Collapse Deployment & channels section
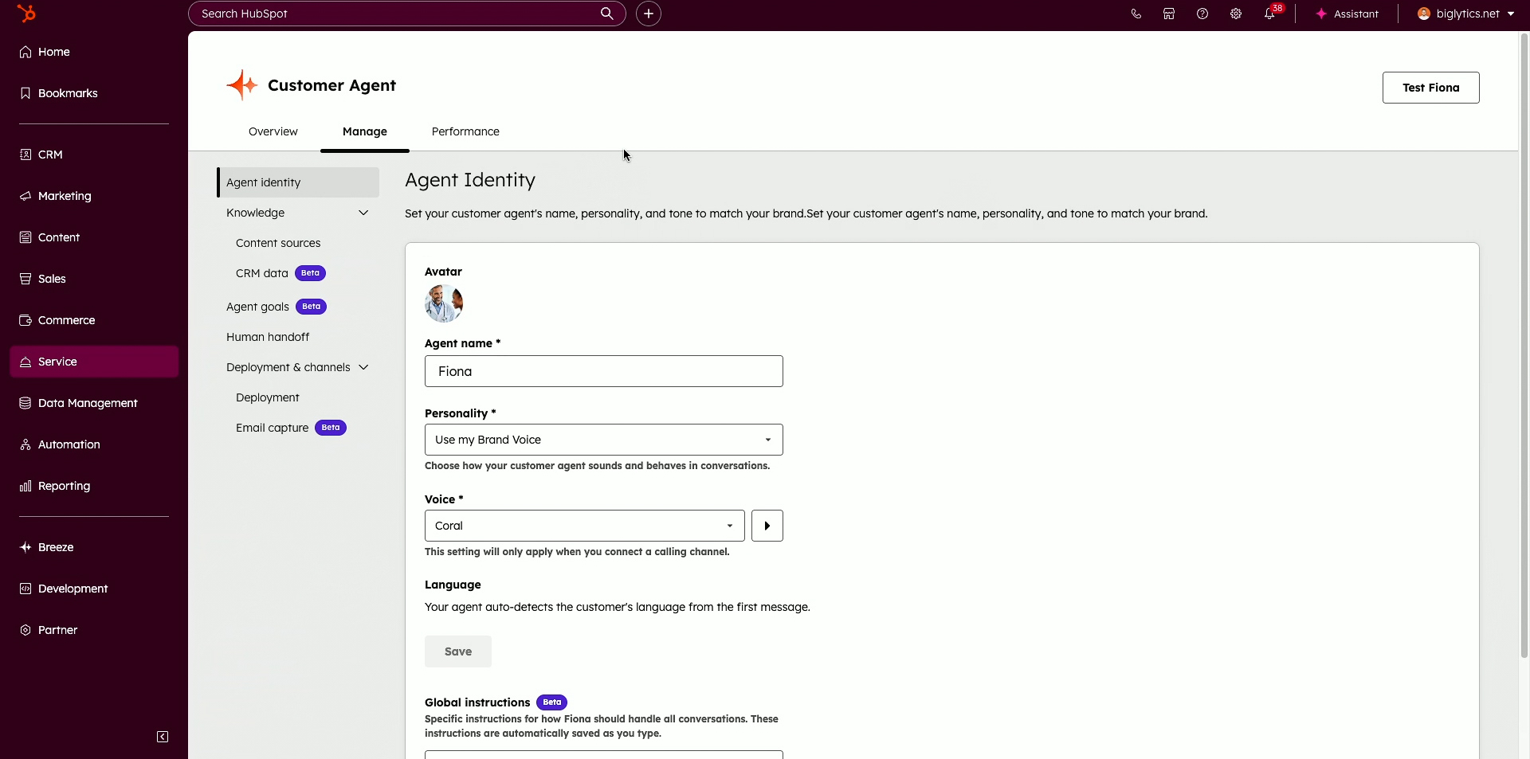The image size is (1530, 759). [x=363, y=367]
